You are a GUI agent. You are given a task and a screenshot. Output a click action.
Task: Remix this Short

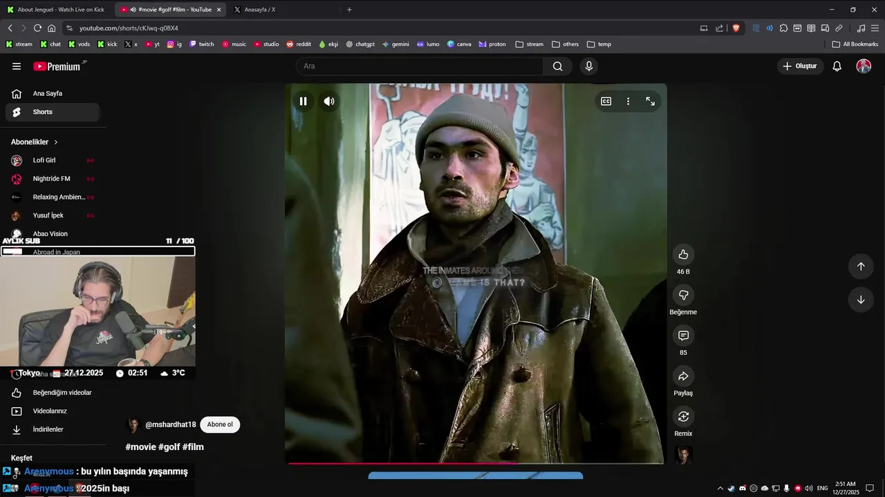683,416
